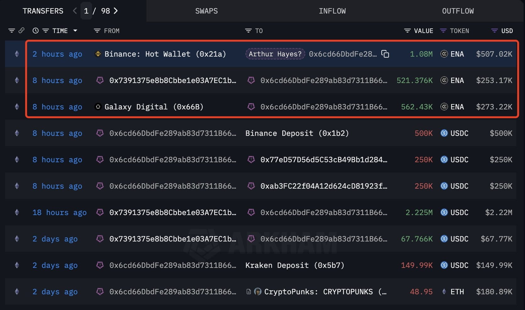Open CryptoPunks: CRYPTOPUNKS recipient

point(325,292)
